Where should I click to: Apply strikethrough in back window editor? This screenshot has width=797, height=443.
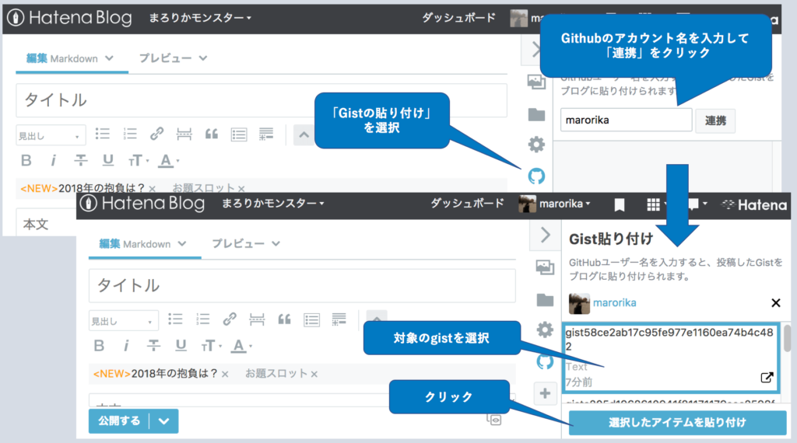point(80,161)
